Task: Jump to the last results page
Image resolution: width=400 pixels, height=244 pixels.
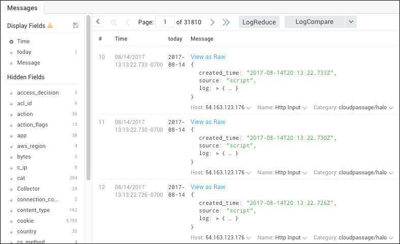Action: click(x=226, y=22)
